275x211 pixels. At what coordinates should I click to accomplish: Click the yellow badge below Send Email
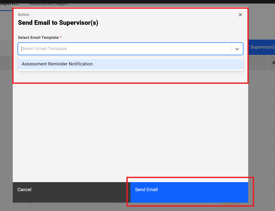pos(230,204)
